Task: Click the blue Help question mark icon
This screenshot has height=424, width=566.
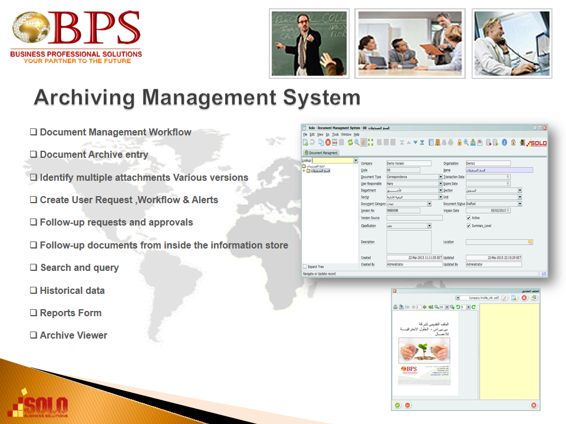Action: coord(504,143)
